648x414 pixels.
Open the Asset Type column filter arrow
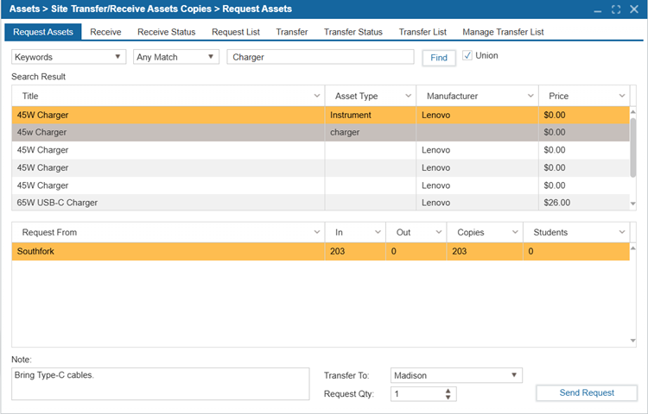408,96
